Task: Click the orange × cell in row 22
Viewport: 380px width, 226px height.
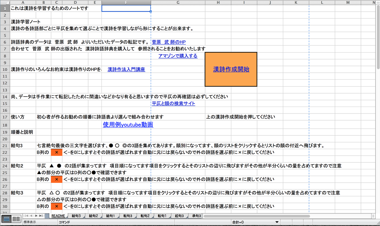Action: click(56, 152)
